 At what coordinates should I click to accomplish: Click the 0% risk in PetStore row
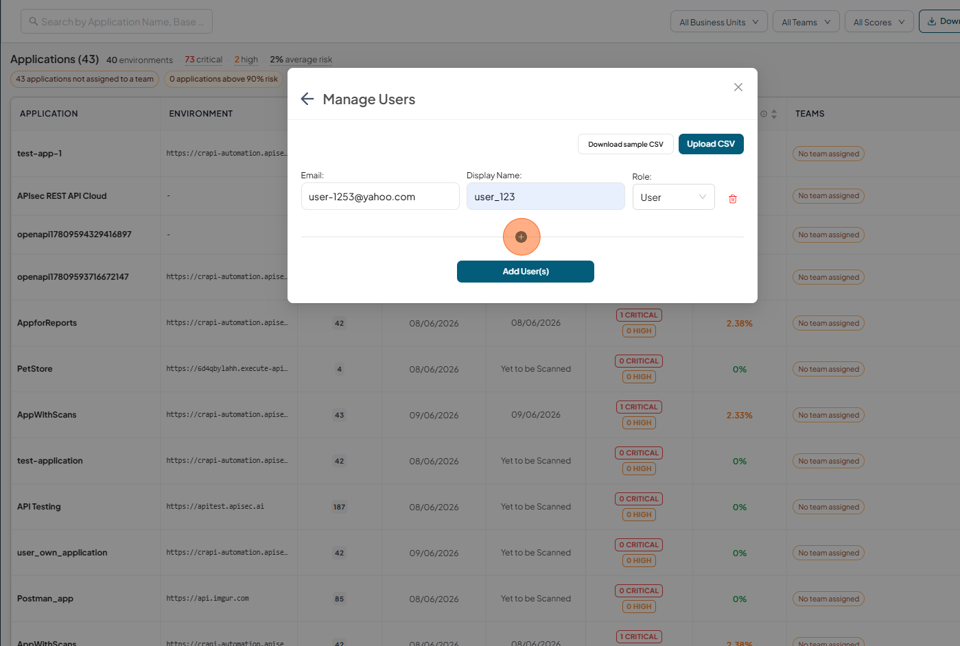click(740, 369)
